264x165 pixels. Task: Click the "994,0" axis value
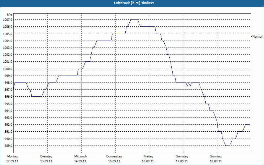pyautogui.click(x=8, y=111)
